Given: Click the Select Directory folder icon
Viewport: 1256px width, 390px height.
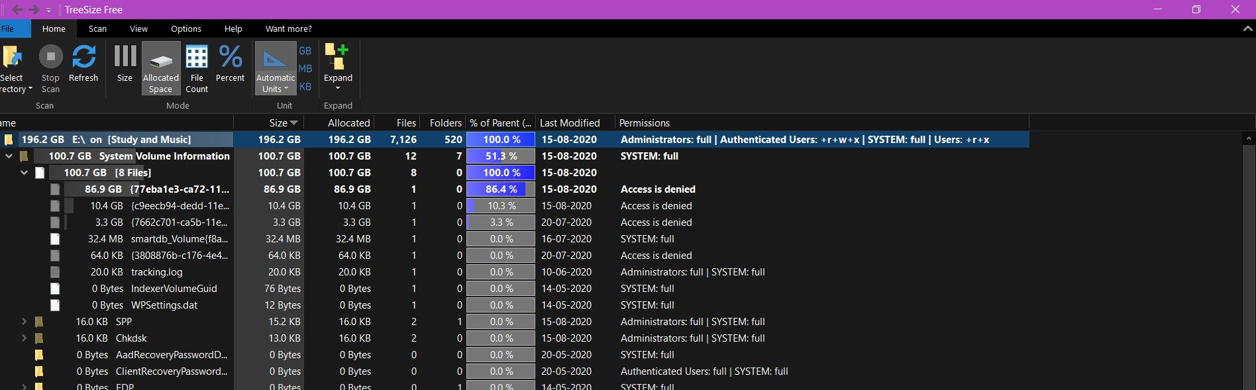Looking at the screenshot, I should (x=12, y=57).
